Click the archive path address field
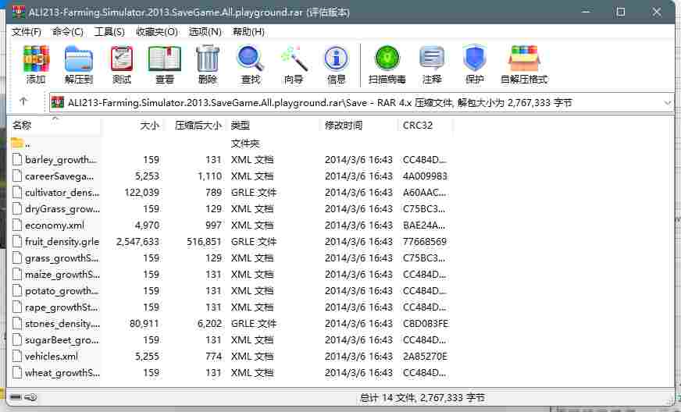Viewport: 681px width, 412px height. (361, 103)
